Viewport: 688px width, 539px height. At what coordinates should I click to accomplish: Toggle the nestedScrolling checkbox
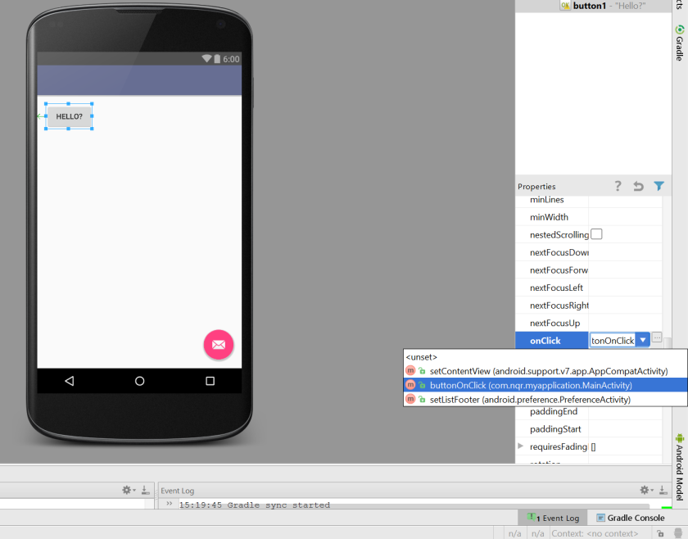[x=596, y=234]
